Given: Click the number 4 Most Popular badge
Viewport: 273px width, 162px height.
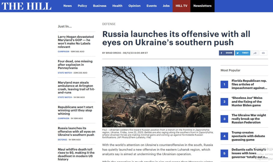Looking at the screenshot, I should pos(224,136).
